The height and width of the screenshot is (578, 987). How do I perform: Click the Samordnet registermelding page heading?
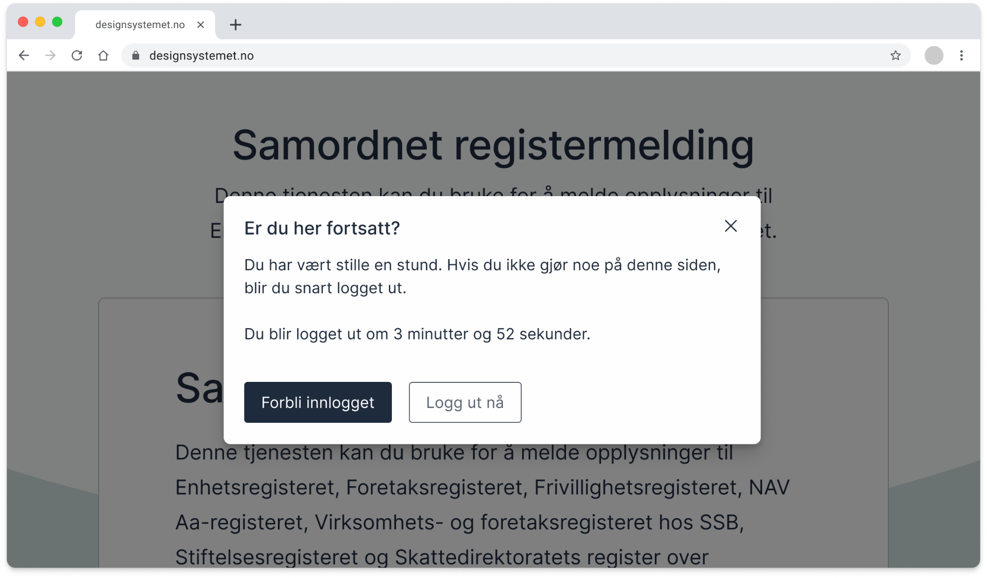coord(493,145)
